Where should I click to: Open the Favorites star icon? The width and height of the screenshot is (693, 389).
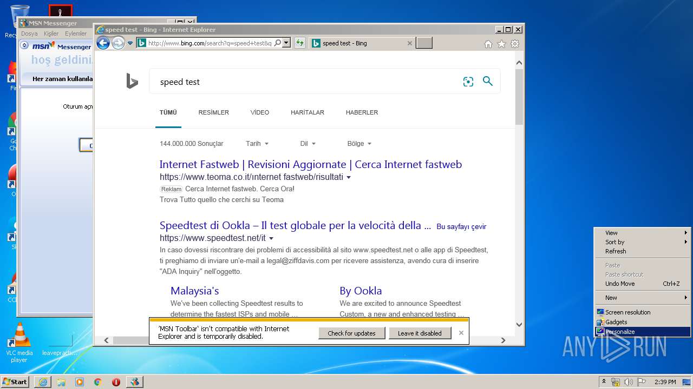coord(502,44)
